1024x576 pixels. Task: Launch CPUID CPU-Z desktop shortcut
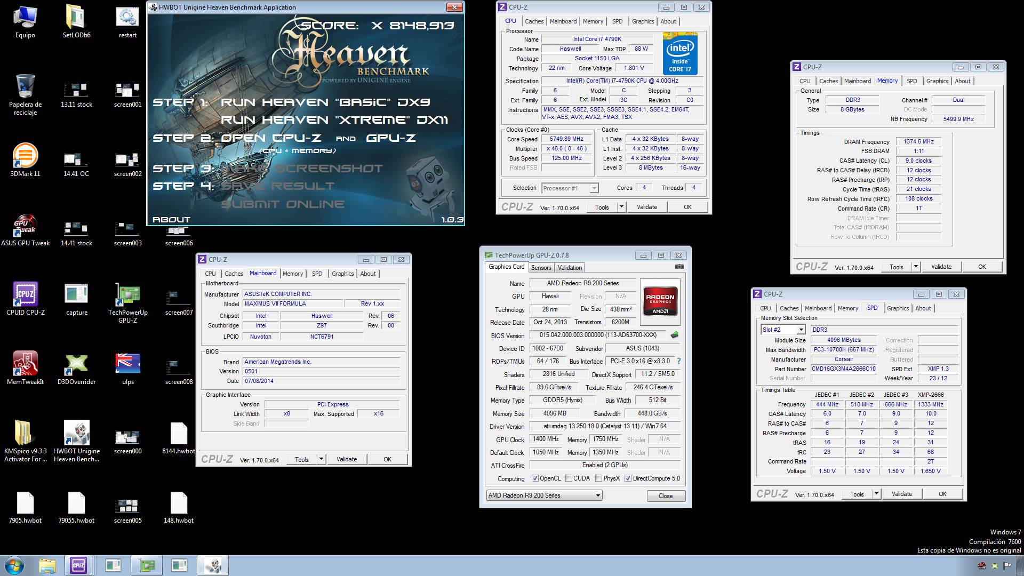[25, 299]
